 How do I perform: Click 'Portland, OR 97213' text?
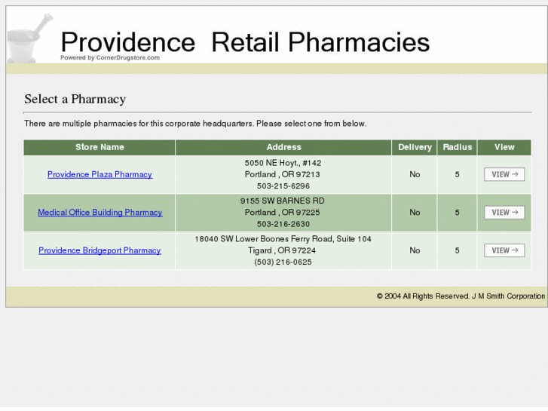[x=283, y=174]
